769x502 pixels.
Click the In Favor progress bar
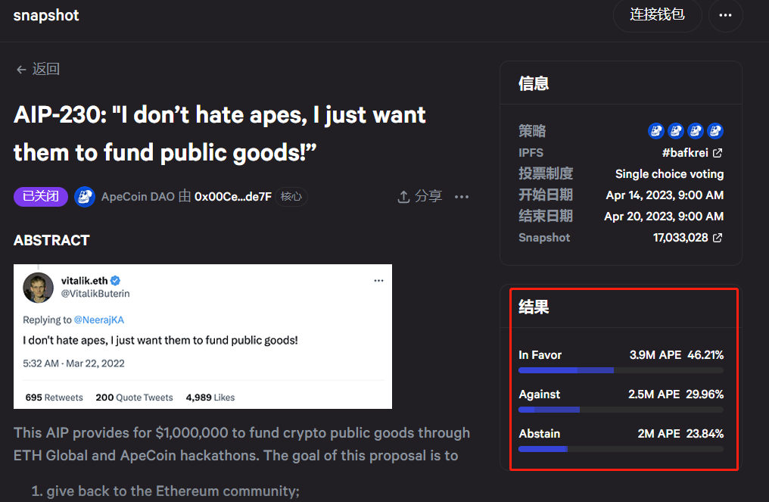point(621,370)
